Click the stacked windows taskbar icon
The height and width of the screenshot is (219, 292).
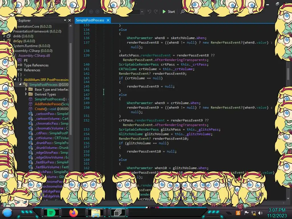(x=118, y=213)
